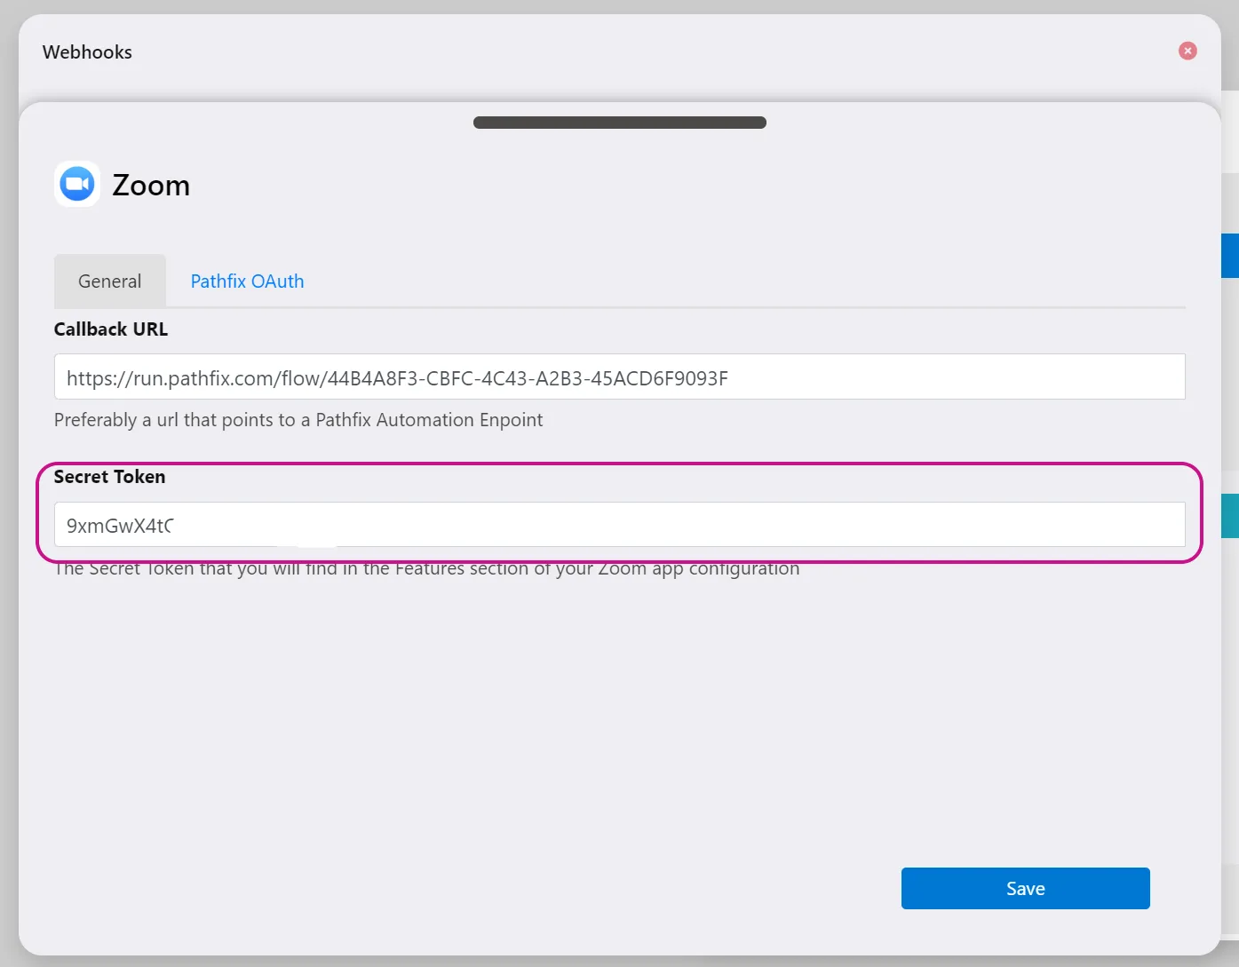Click the 'Webhooks' dialog title
The image size is (1239, 967).
tap(87, 52)
